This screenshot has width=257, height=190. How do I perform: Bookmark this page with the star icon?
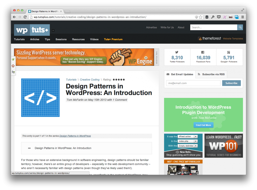[x=201, y=17]
